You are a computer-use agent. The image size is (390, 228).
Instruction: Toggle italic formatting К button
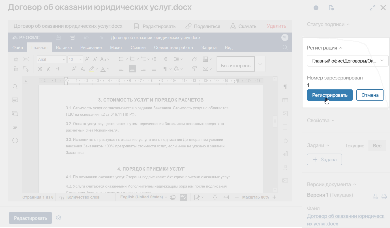[x=48, y=69]
